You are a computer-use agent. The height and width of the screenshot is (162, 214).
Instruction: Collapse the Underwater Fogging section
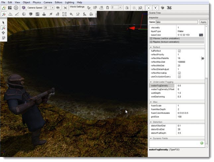151,82
